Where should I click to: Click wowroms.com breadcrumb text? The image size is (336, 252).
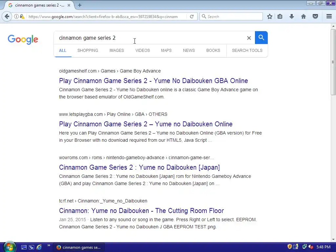(73, 157)
